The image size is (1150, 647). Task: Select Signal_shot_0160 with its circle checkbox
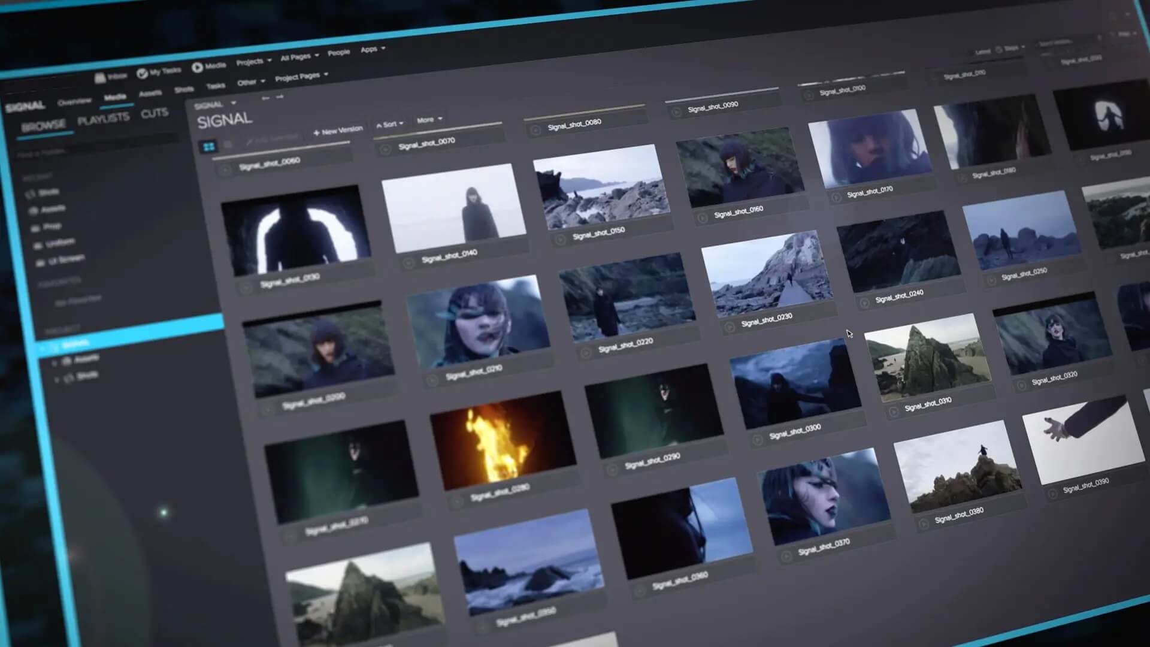(x=702, y=217)
